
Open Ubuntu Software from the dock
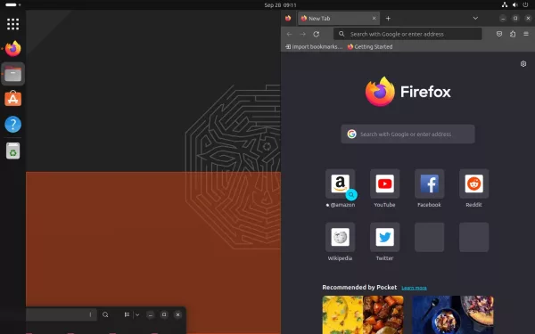[x=13, y=99]
